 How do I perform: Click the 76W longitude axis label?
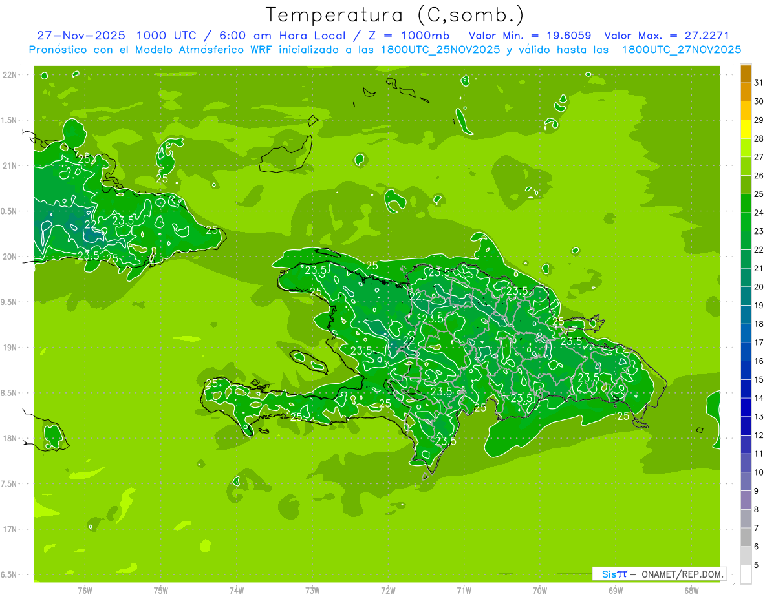pyautogui.click(x=85, y=591)
